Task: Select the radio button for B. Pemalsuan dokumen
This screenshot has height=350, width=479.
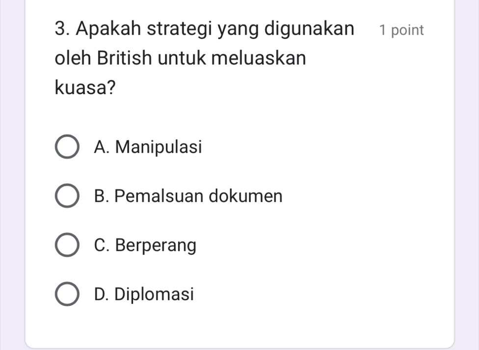Action: (67, 197)
